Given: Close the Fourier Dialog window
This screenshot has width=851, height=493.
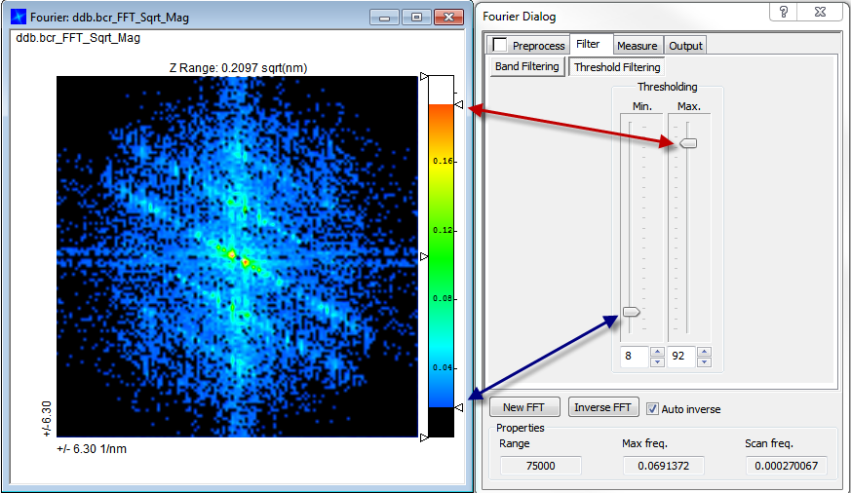Looking at the screenshot, I should [x=820, y=12].
